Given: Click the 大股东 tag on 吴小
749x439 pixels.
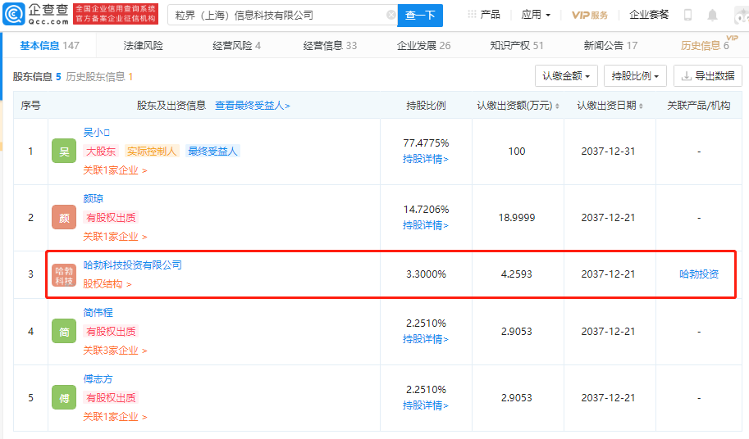Looking at the screenshot, I should tap(101, 151).
